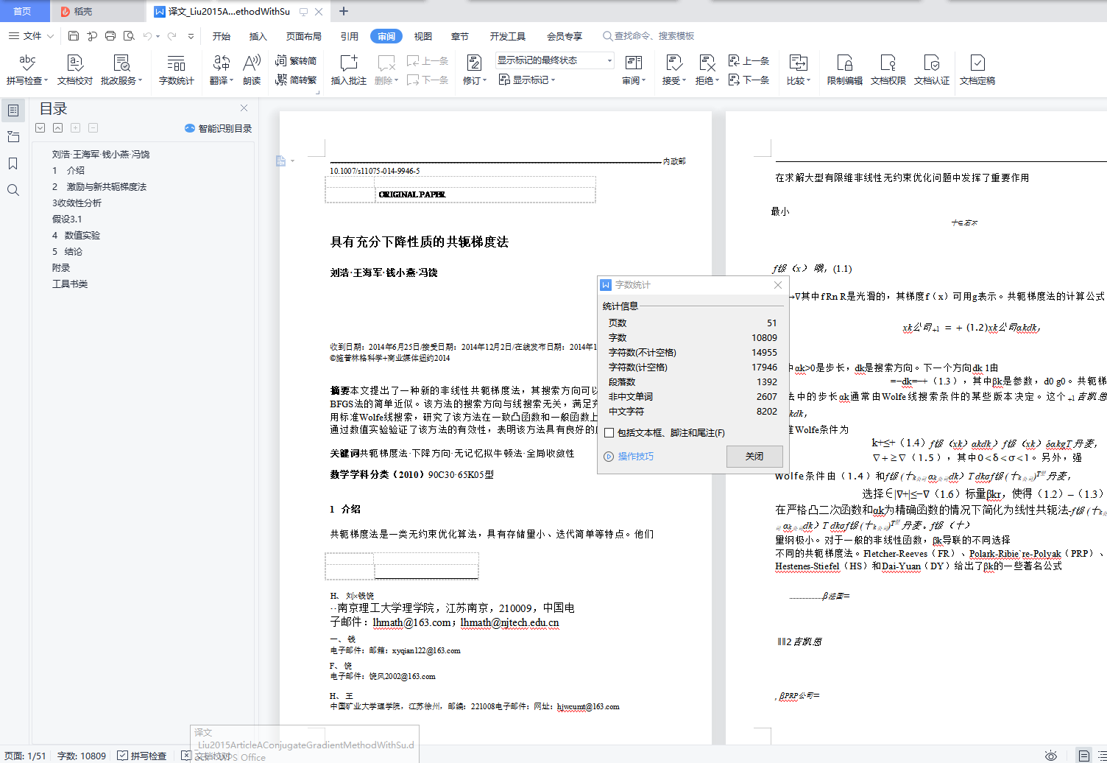The image size is (1107, 763).
Task: Open a new tab with the plus button
Action: [x=344, y=11]
